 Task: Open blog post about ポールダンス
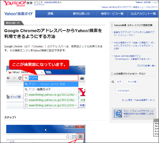134,46
